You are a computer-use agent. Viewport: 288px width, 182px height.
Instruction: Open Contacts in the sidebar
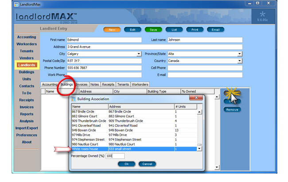pos(27,86)
